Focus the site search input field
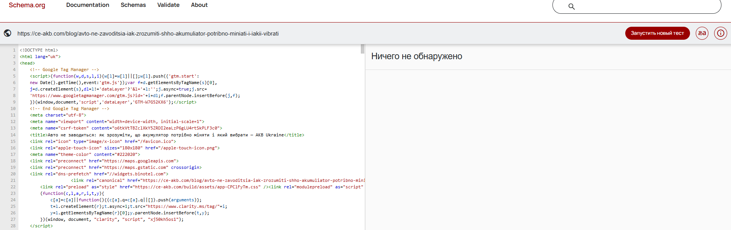Screen dimensions: 731x230 pos(637,6)
